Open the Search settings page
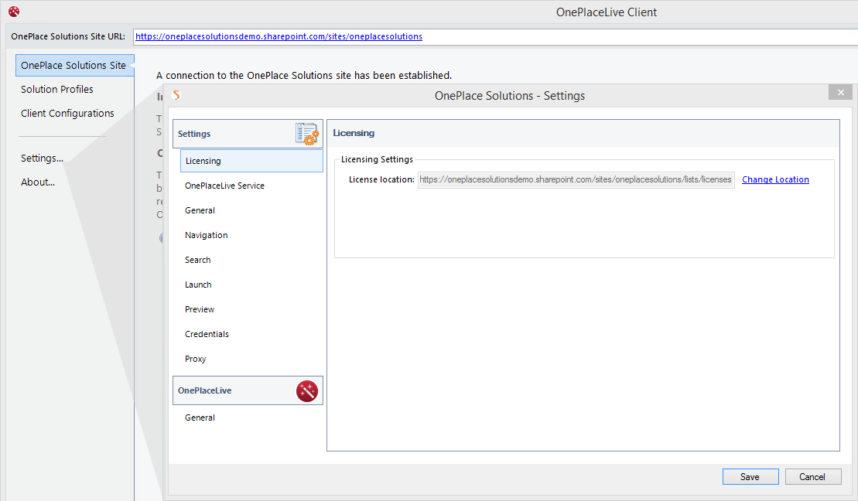 pyautogui.click(x=197, y=260)
